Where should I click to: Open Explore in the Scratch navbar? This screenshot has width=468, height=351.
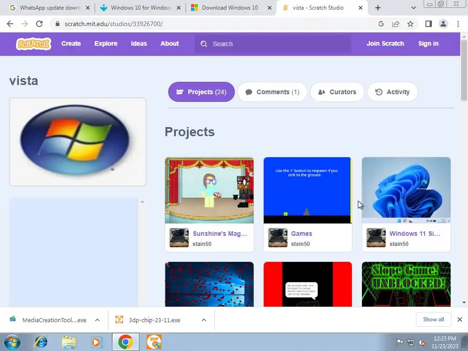[106, 43]
